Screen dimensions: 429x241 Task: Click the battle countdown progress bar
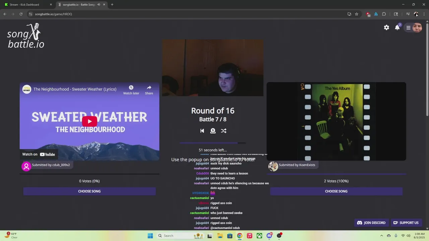click(212, 143)
